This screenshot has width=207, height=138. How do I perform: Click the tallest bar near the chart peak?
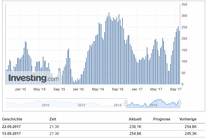pyautogui.click(x=109, y=49)
